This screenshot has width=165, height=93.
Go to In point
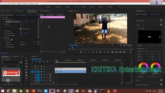pyautogui.click(x=93, y=52)
